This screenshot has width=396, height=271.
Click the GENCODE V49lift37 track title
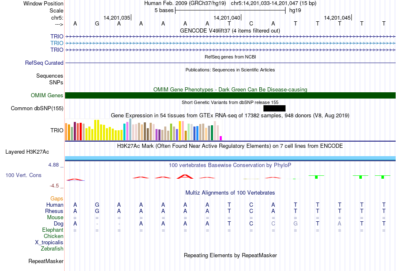(x=230, y=30)
